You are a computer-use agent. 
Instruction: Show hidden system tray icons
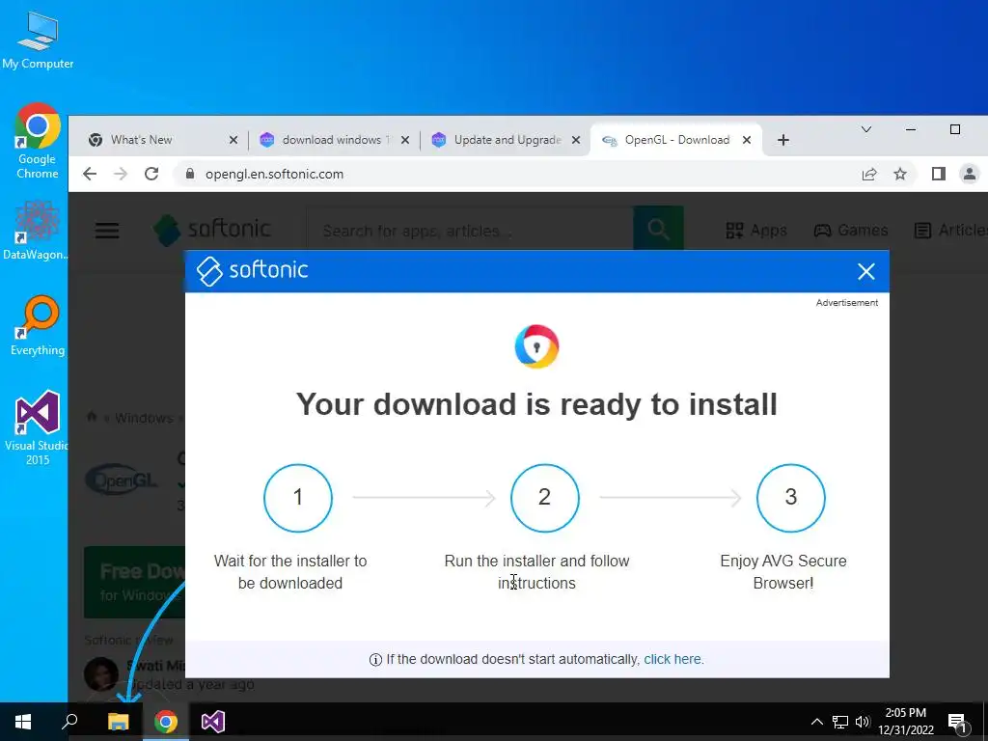pyautogui.click(x=816, y=722)
